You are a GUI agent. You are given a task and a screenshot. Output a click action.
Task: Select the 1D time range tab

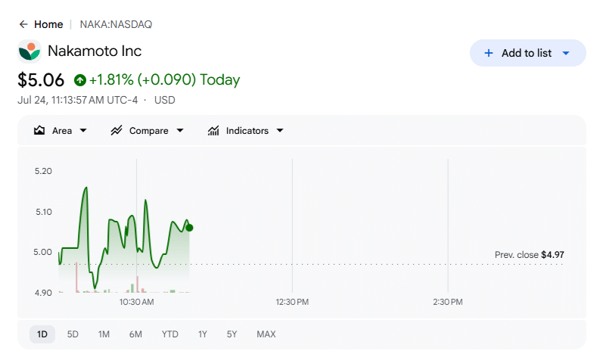point(42,334)
